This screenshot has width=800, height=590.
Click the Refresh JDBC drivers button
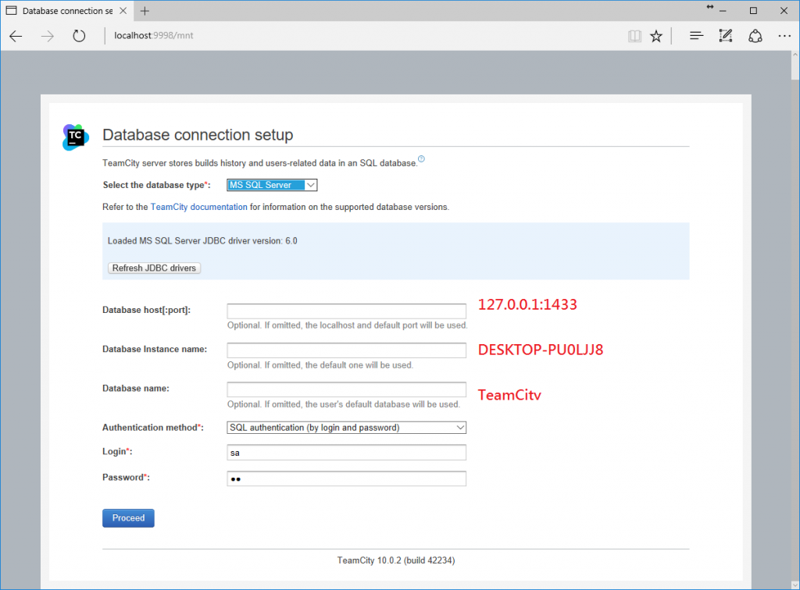click(154, 268)
